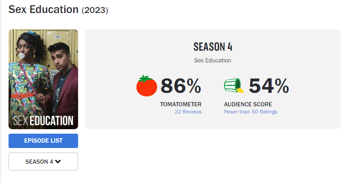Click the red tomato Tomatometer icon
This screenshot has width=343, height=183.
pyautogui.click(x=147, y=86)
